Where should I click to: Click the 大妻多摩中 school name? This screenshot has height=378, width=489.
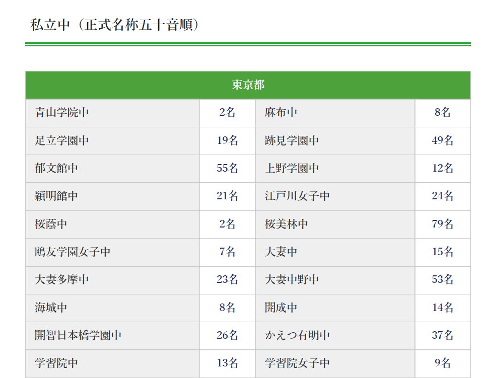pyautogui.click(x=62, y=279)
